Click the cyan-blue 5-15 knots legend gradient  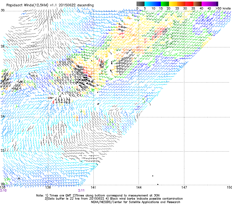click(153, 4)
